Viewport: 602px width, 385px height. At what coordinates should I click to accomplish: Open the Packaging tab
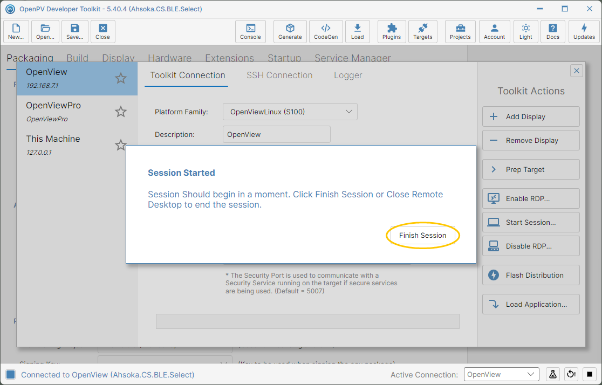30,58
